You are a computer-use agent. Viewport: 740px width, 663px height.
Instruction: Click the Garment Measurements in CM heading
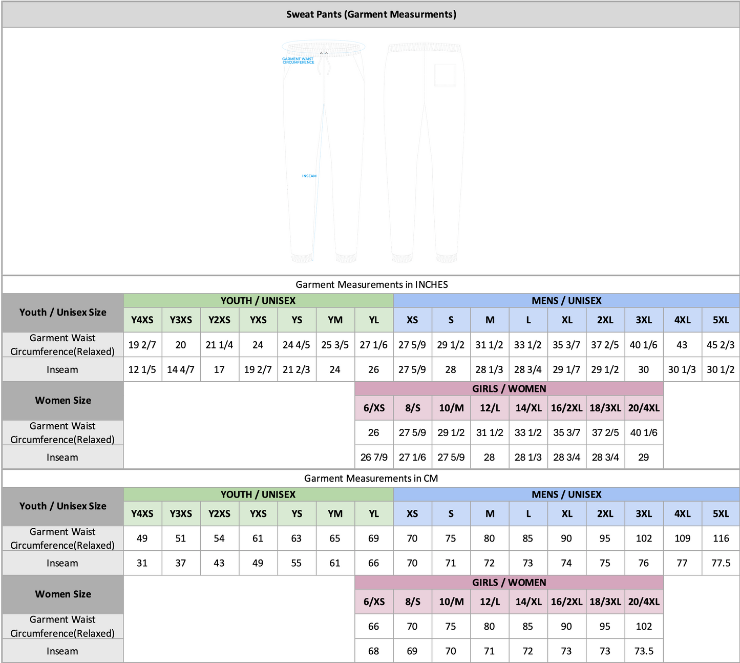click(x=371, y=478)
